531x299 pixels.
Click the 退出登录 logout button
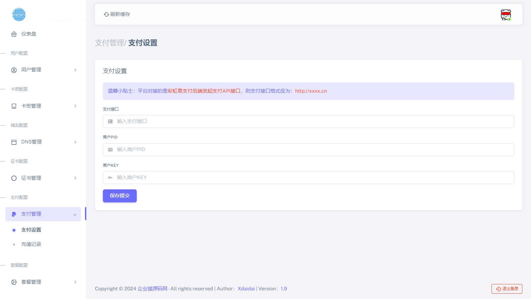(506, 289)
